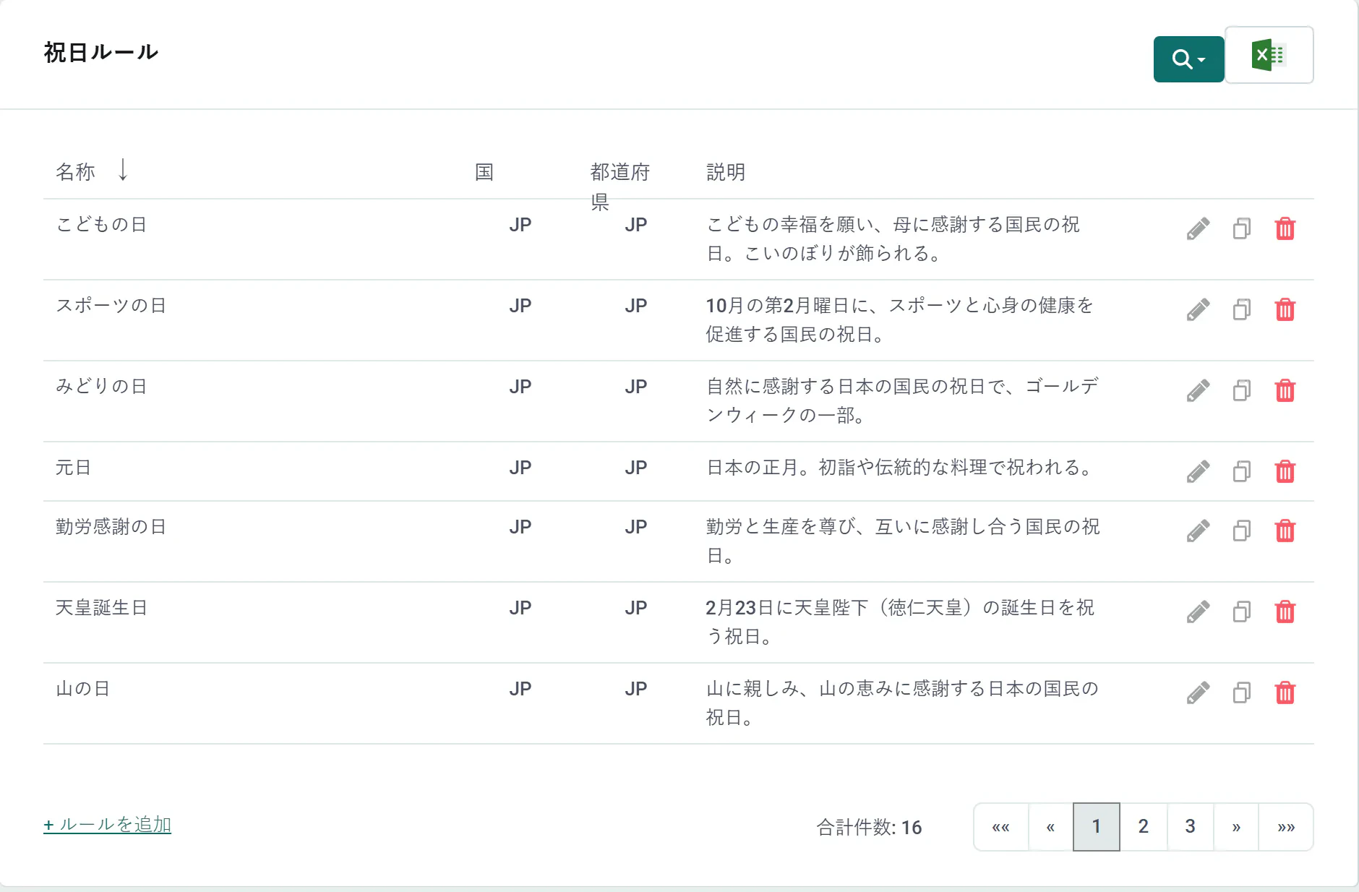Click the 合計件数: 16 label
Screen dimensions: 1359x892
(x=869, y=828)
